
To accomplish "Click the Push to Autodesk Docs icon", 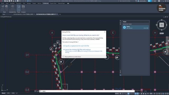I will 13,8.
